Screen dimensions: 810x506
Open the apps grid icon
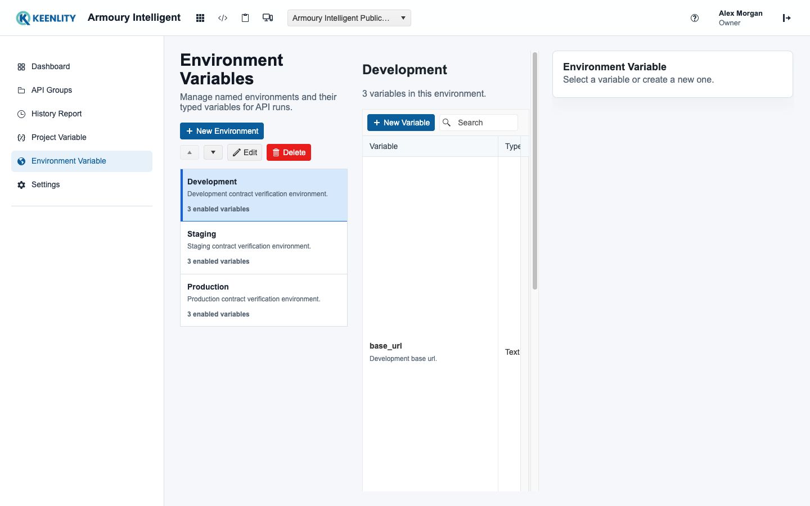click(200, 18)
